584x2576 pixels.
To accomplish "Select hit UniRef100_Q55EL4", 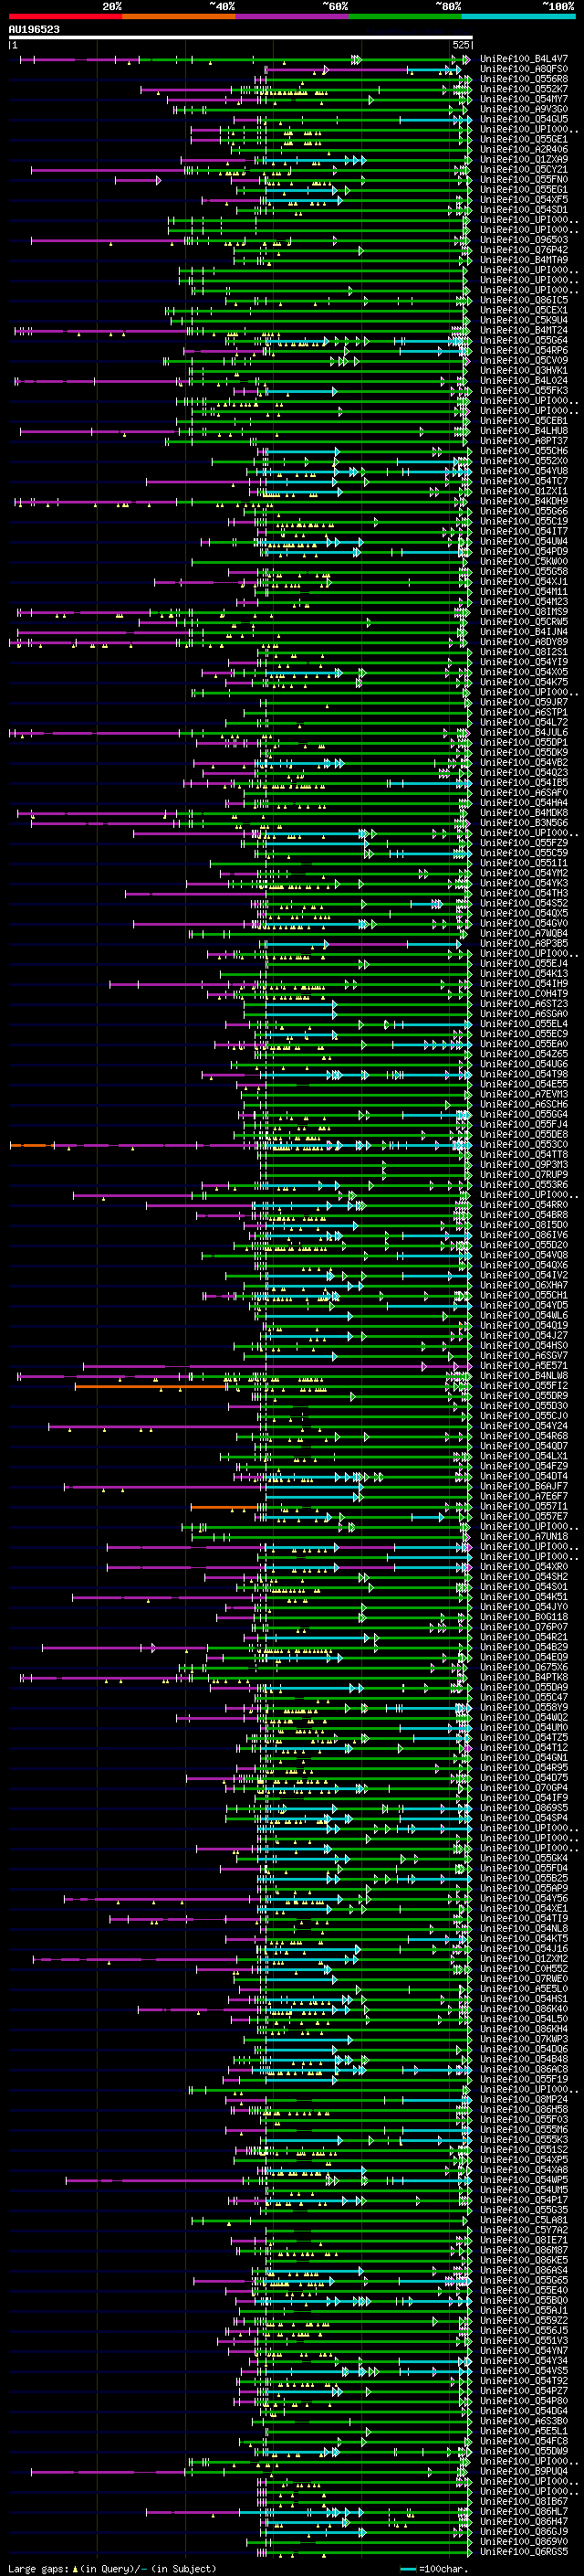I will click(x=524, y=1024).
